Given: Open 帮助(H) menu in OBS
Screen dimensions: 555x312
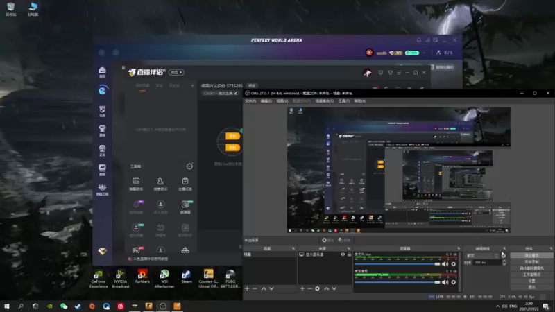Looking at the screenshot, I should coord(360,101).
